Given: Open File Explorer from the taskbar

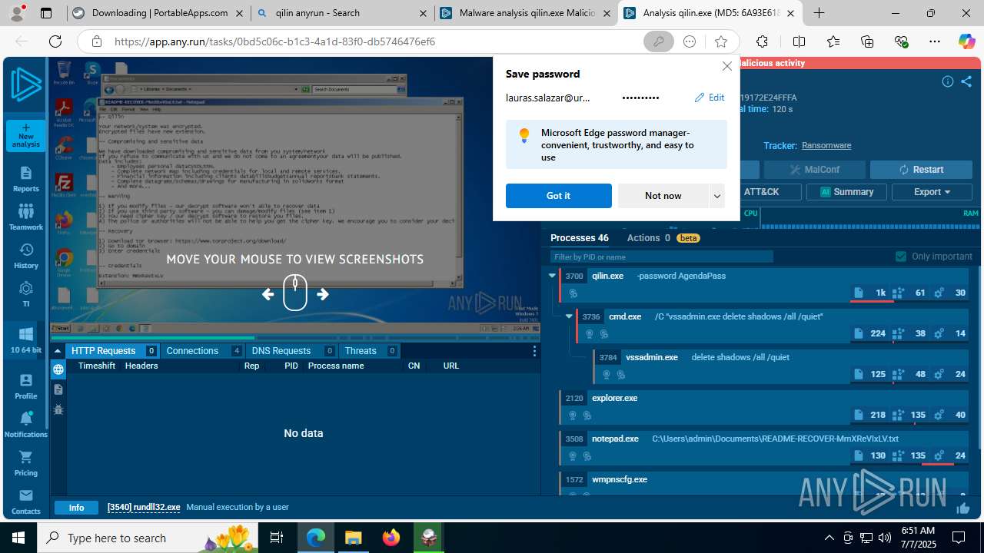Looking at the screenshot, I should click(353, 538).
